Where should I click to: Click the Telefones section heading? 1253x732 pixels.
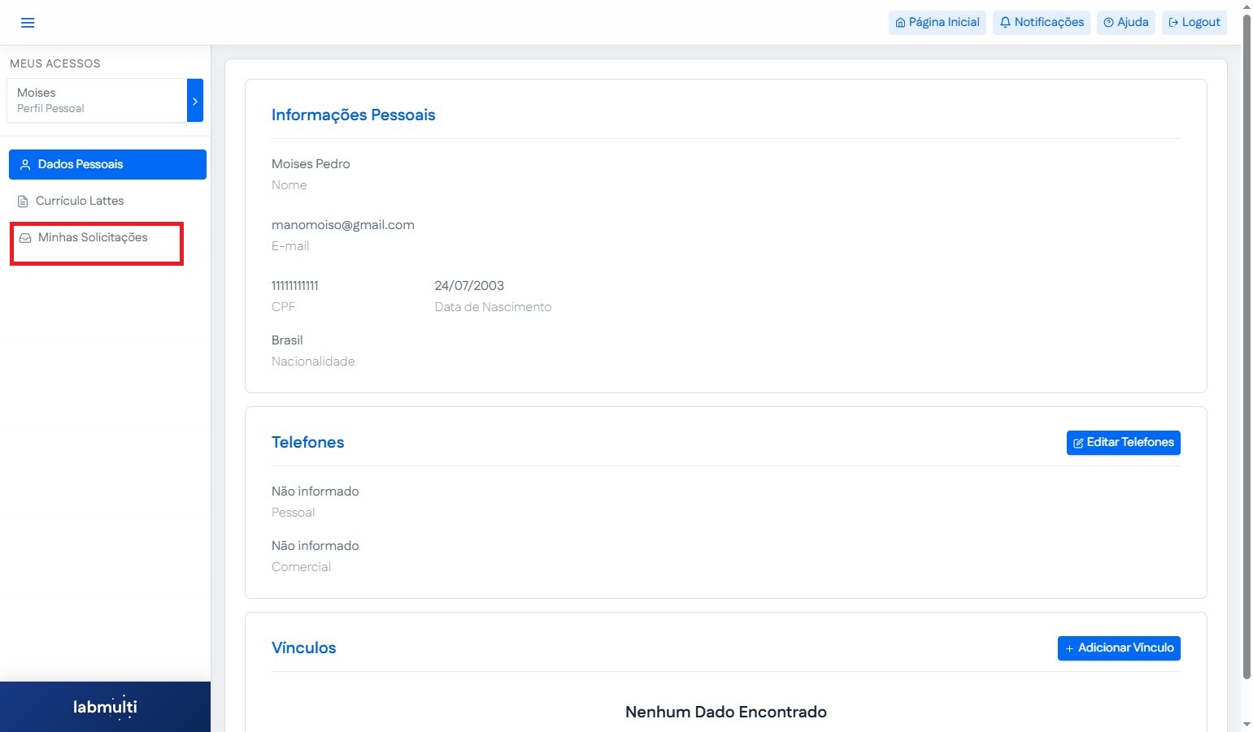[x=307, y=443]
